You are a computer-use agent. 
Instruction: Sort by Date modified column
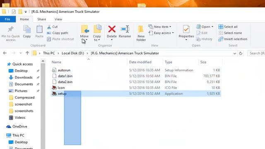pyautogui.click(x=140, y=62)
